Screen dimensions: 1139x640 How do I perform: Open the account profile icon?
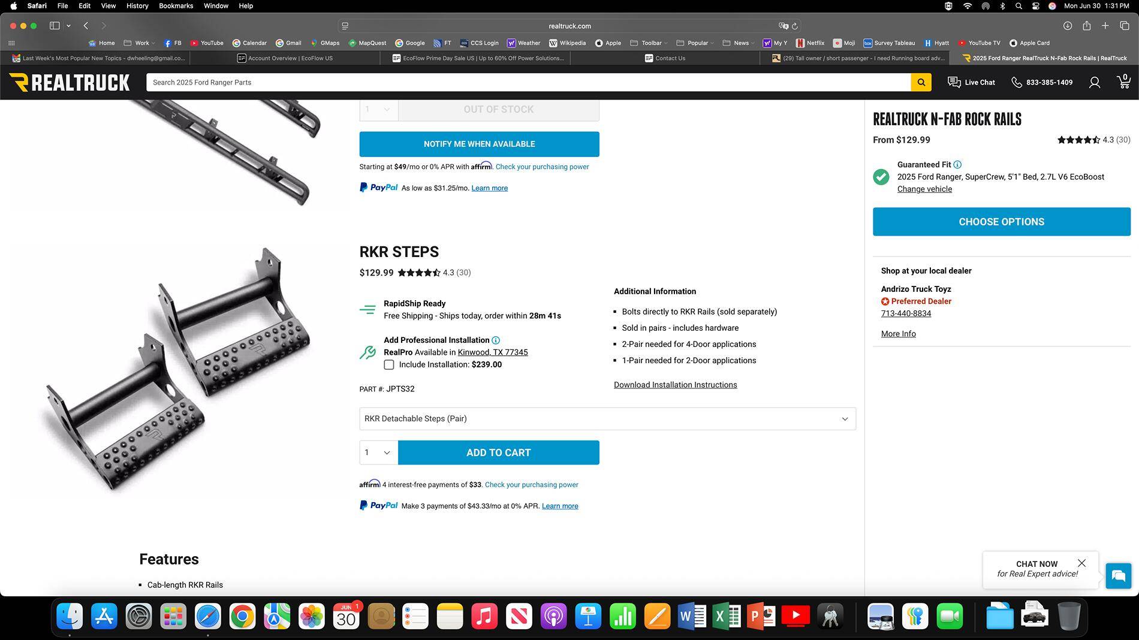[1094, 82]
